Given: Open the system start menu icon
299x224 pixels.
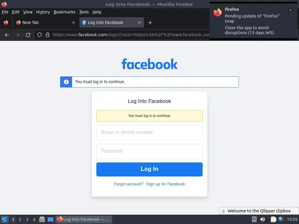Looking at the screenshot, I should pos(5,219).
